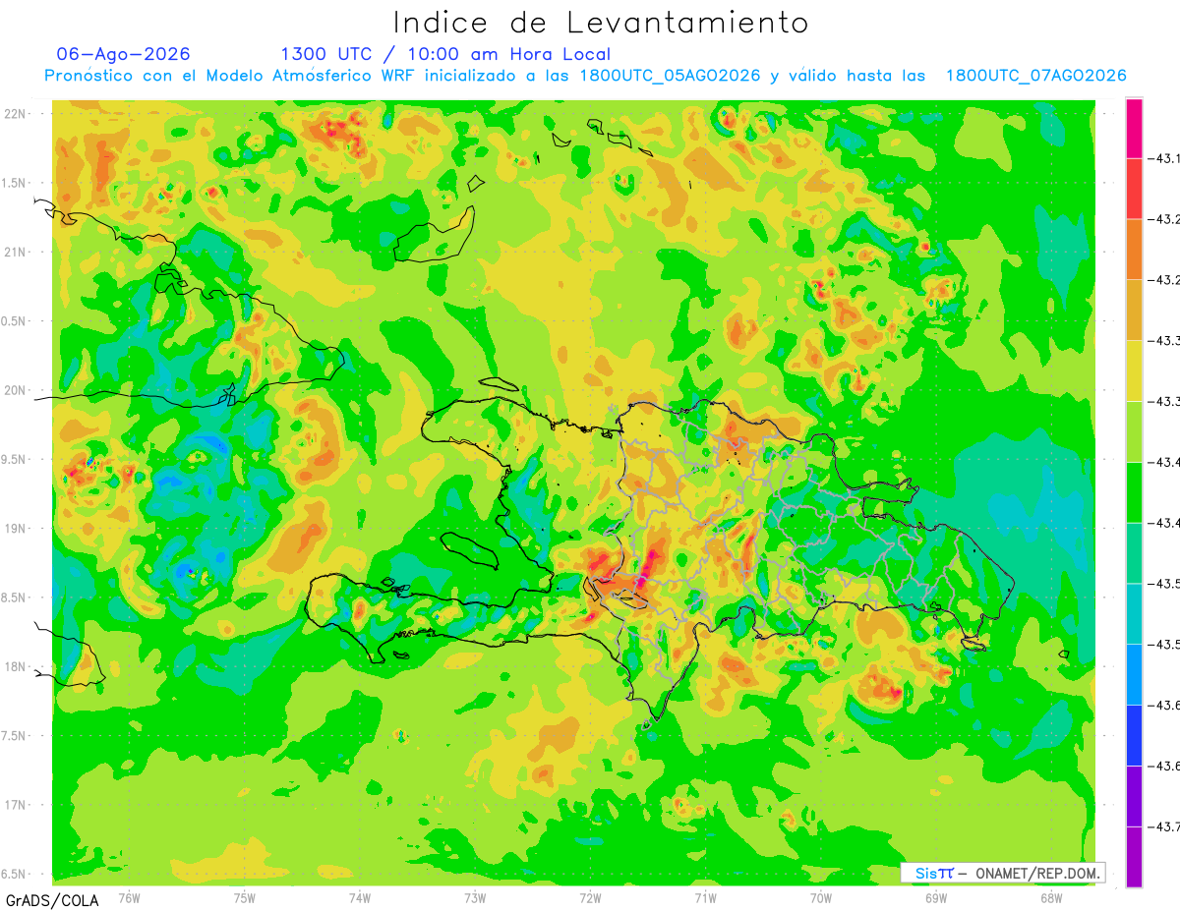Screen dimensions: 1180x911
Task: Click the '70W' longitude label
Action: pyautogui.click(x=820, y=897)
